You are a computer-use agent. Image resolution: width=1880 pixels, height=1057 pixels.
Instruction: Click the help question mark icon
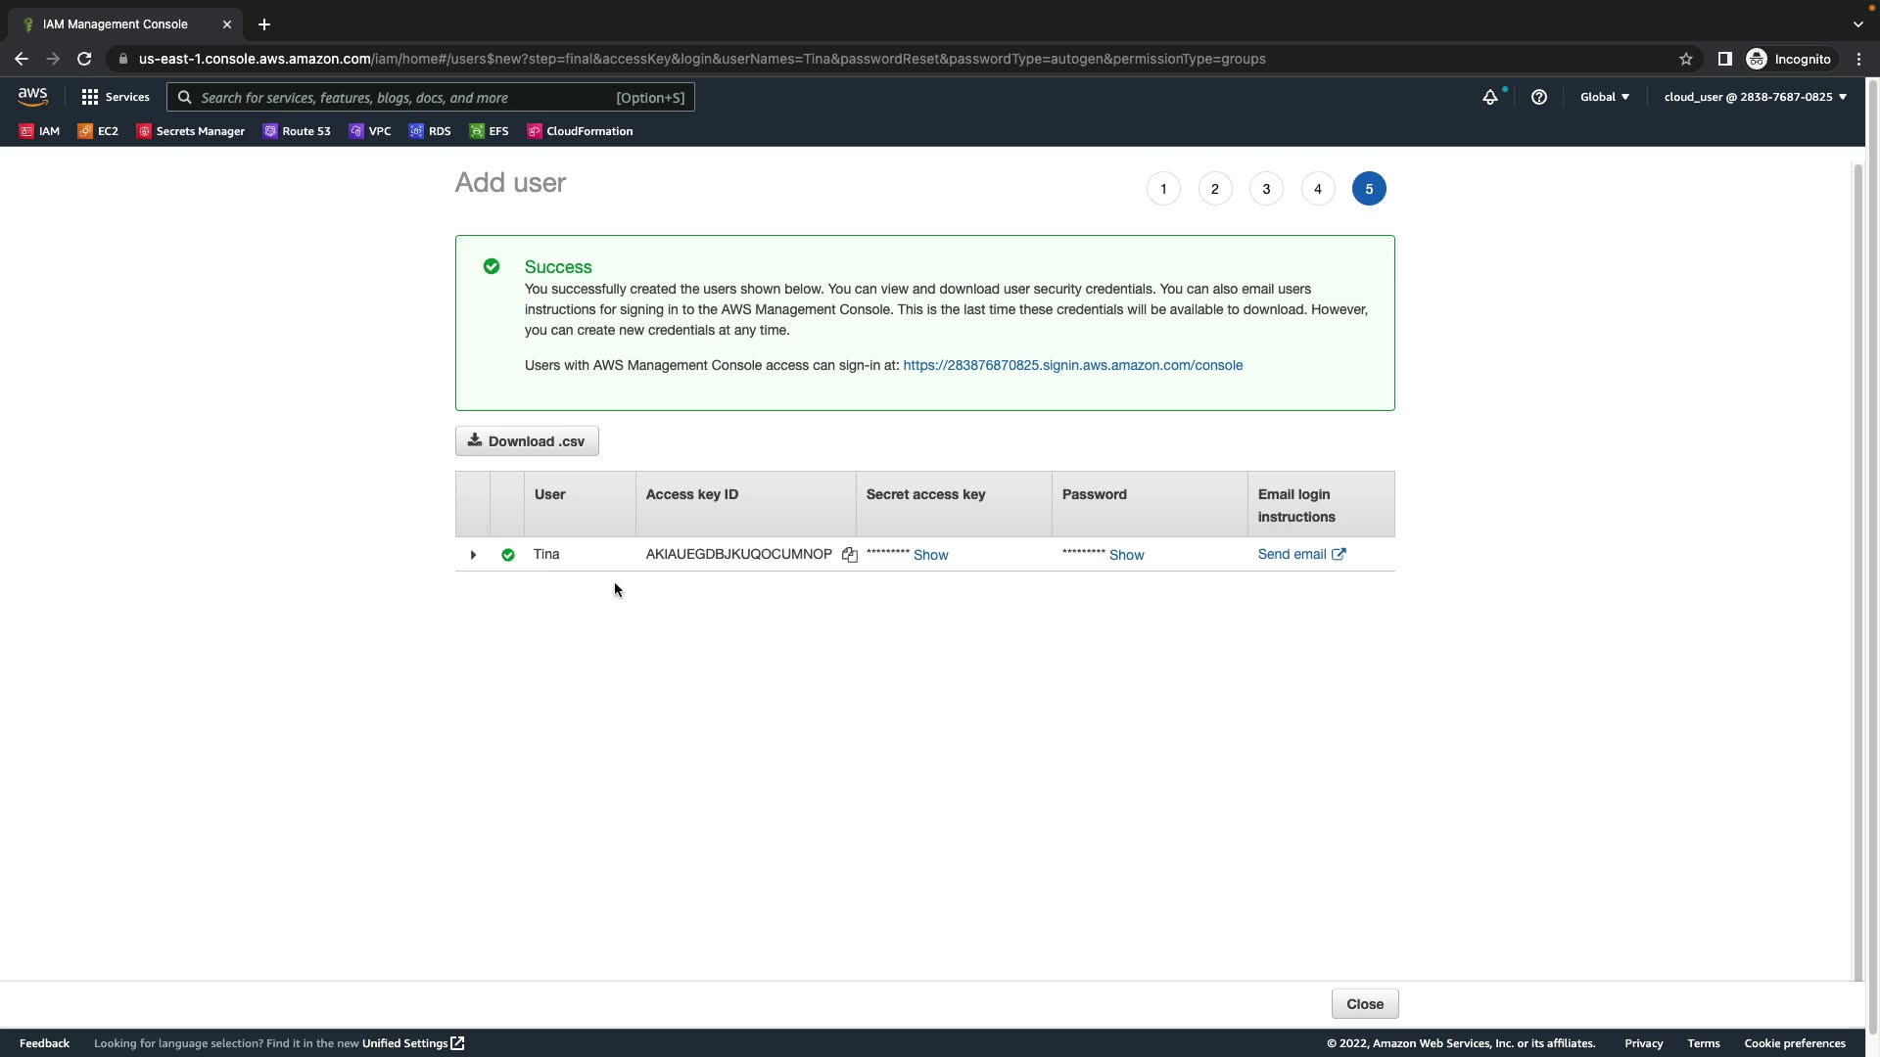click(1538, 97)
